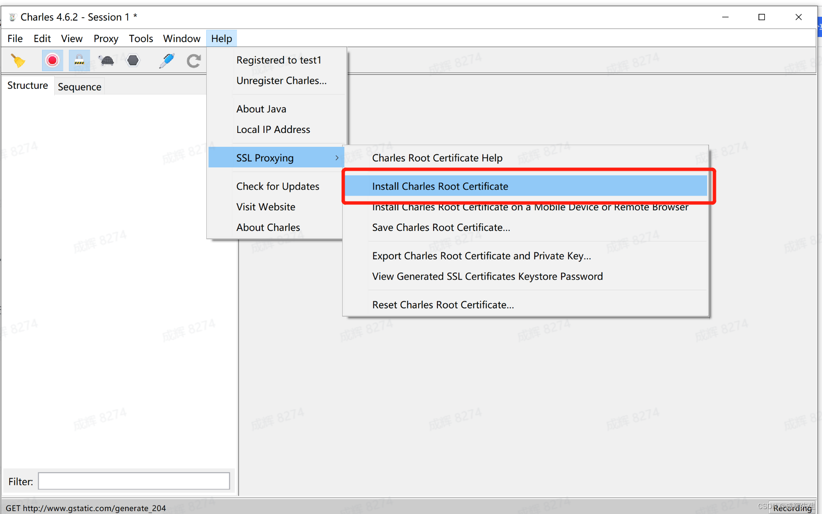Image resolution: width=822 pixels, height=514 pixels.
Task: Click the Charles title bar app icon
Action: (13, 17)
